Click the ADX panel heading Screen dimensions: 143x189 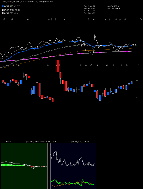[x=55, y=141]
